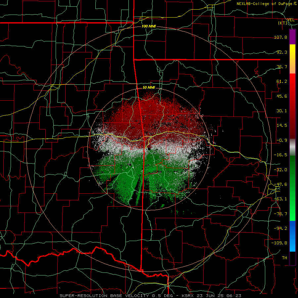The image size is (298, 298).
Task: Select the -109.8 velocity scale value
Action: [x=279, y=243]
